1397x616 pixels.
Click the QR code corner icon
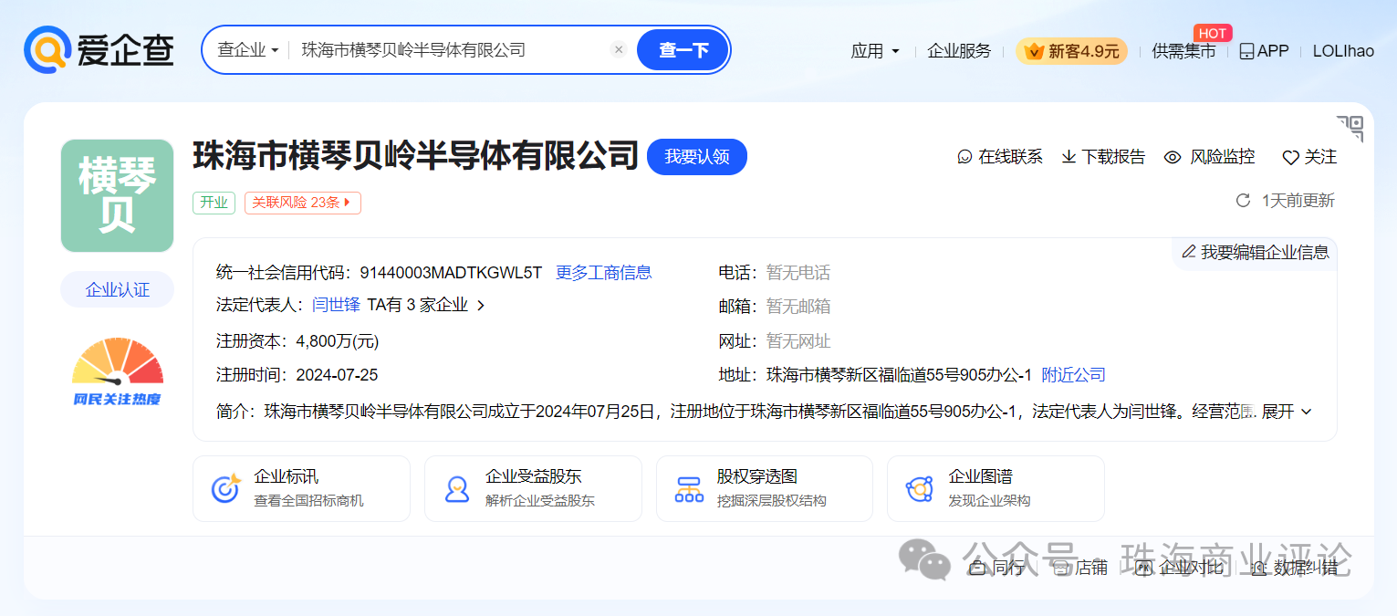[x=1350, y=128]
